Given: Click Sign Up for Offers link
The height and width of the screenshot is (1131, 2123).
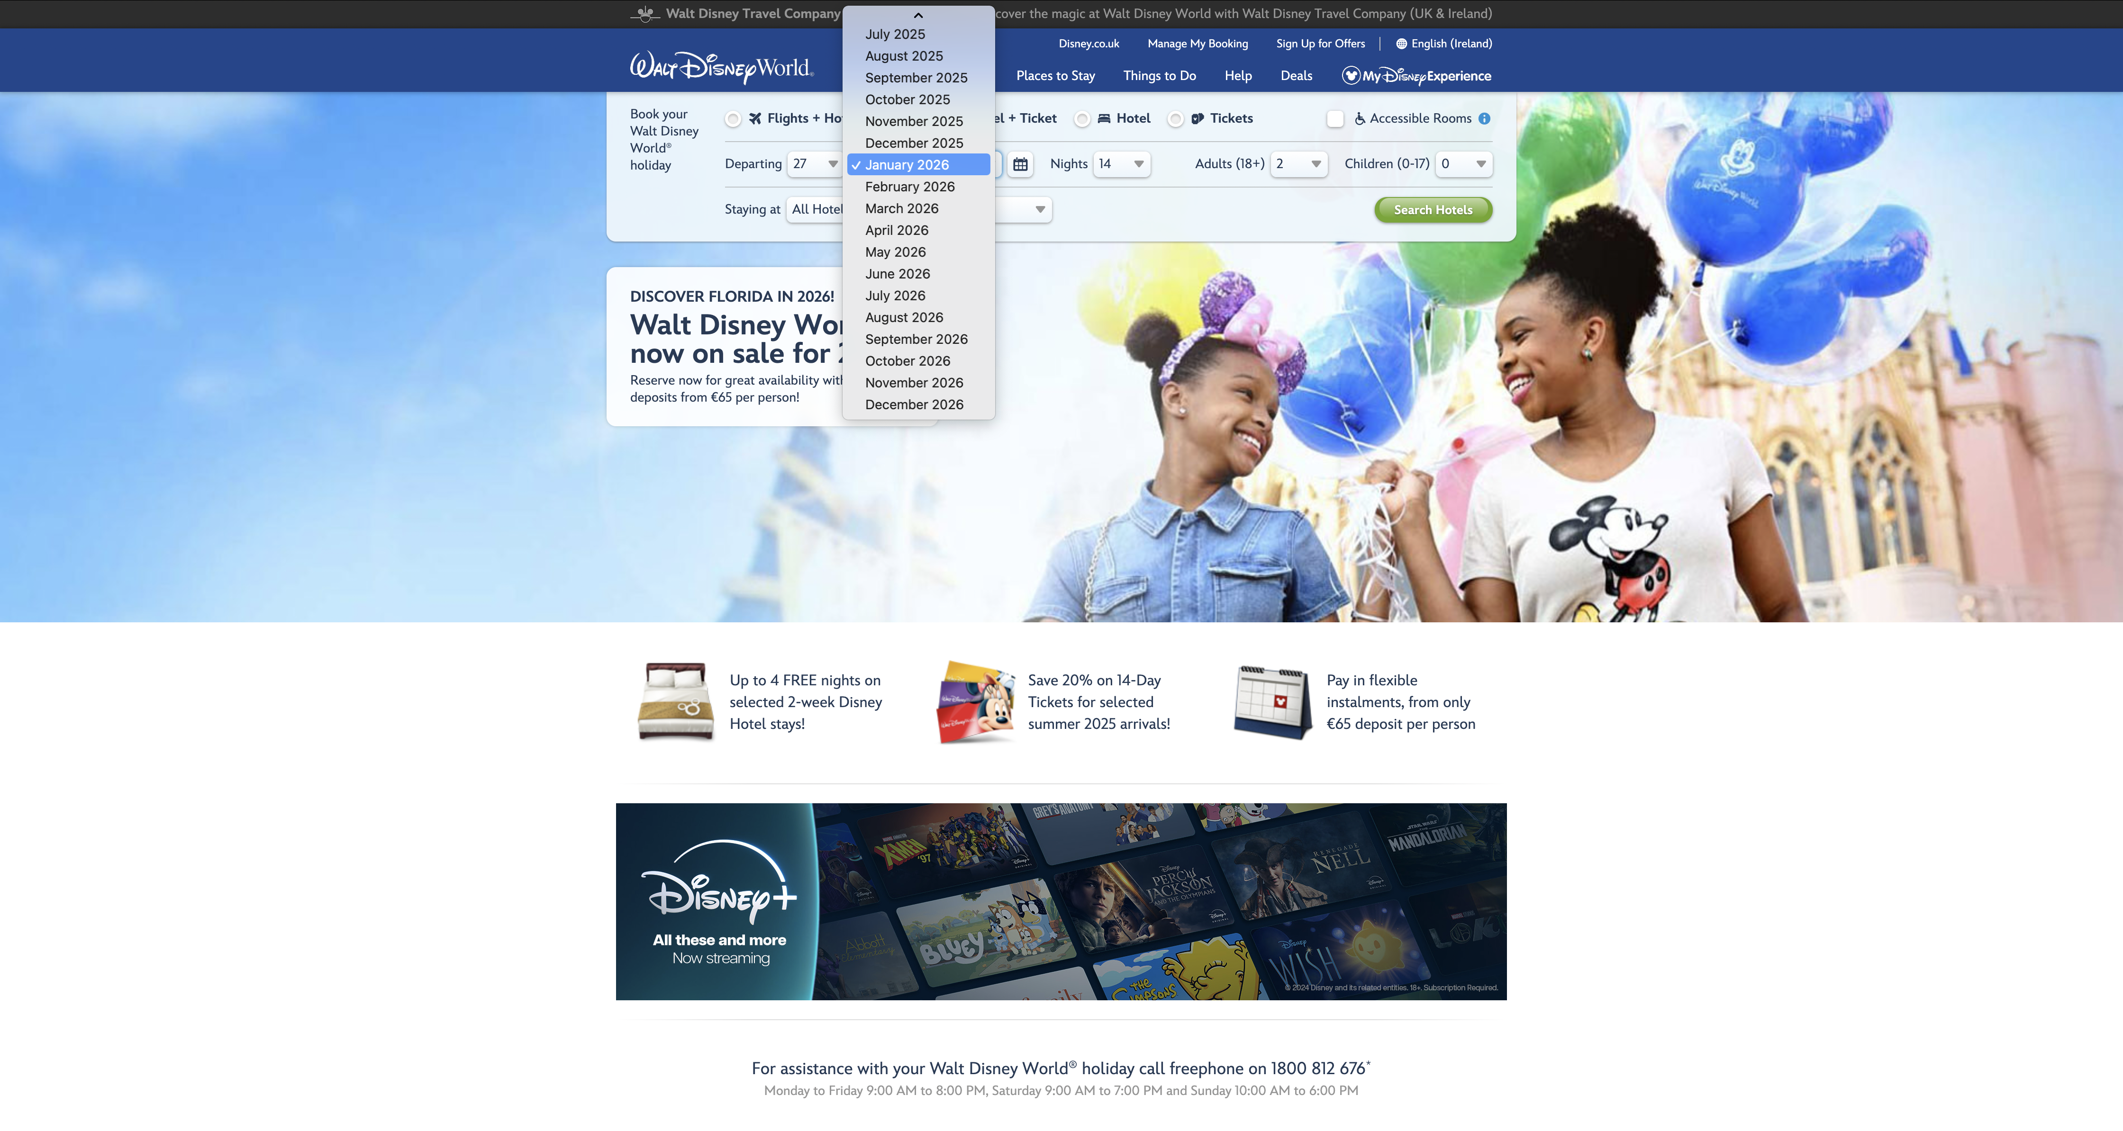Looking at the screenshot, I should point(1320,44).
